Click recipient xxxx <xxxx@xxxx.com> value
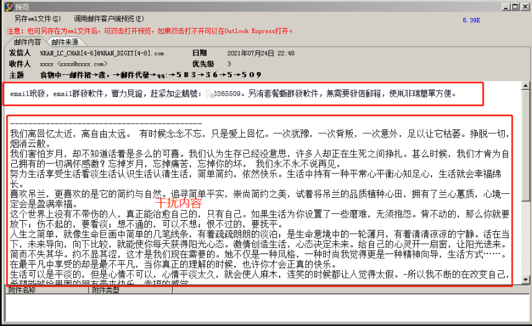The width and height of the screenshot is (532, 326). pyautogui.click(x=74, y=64)
